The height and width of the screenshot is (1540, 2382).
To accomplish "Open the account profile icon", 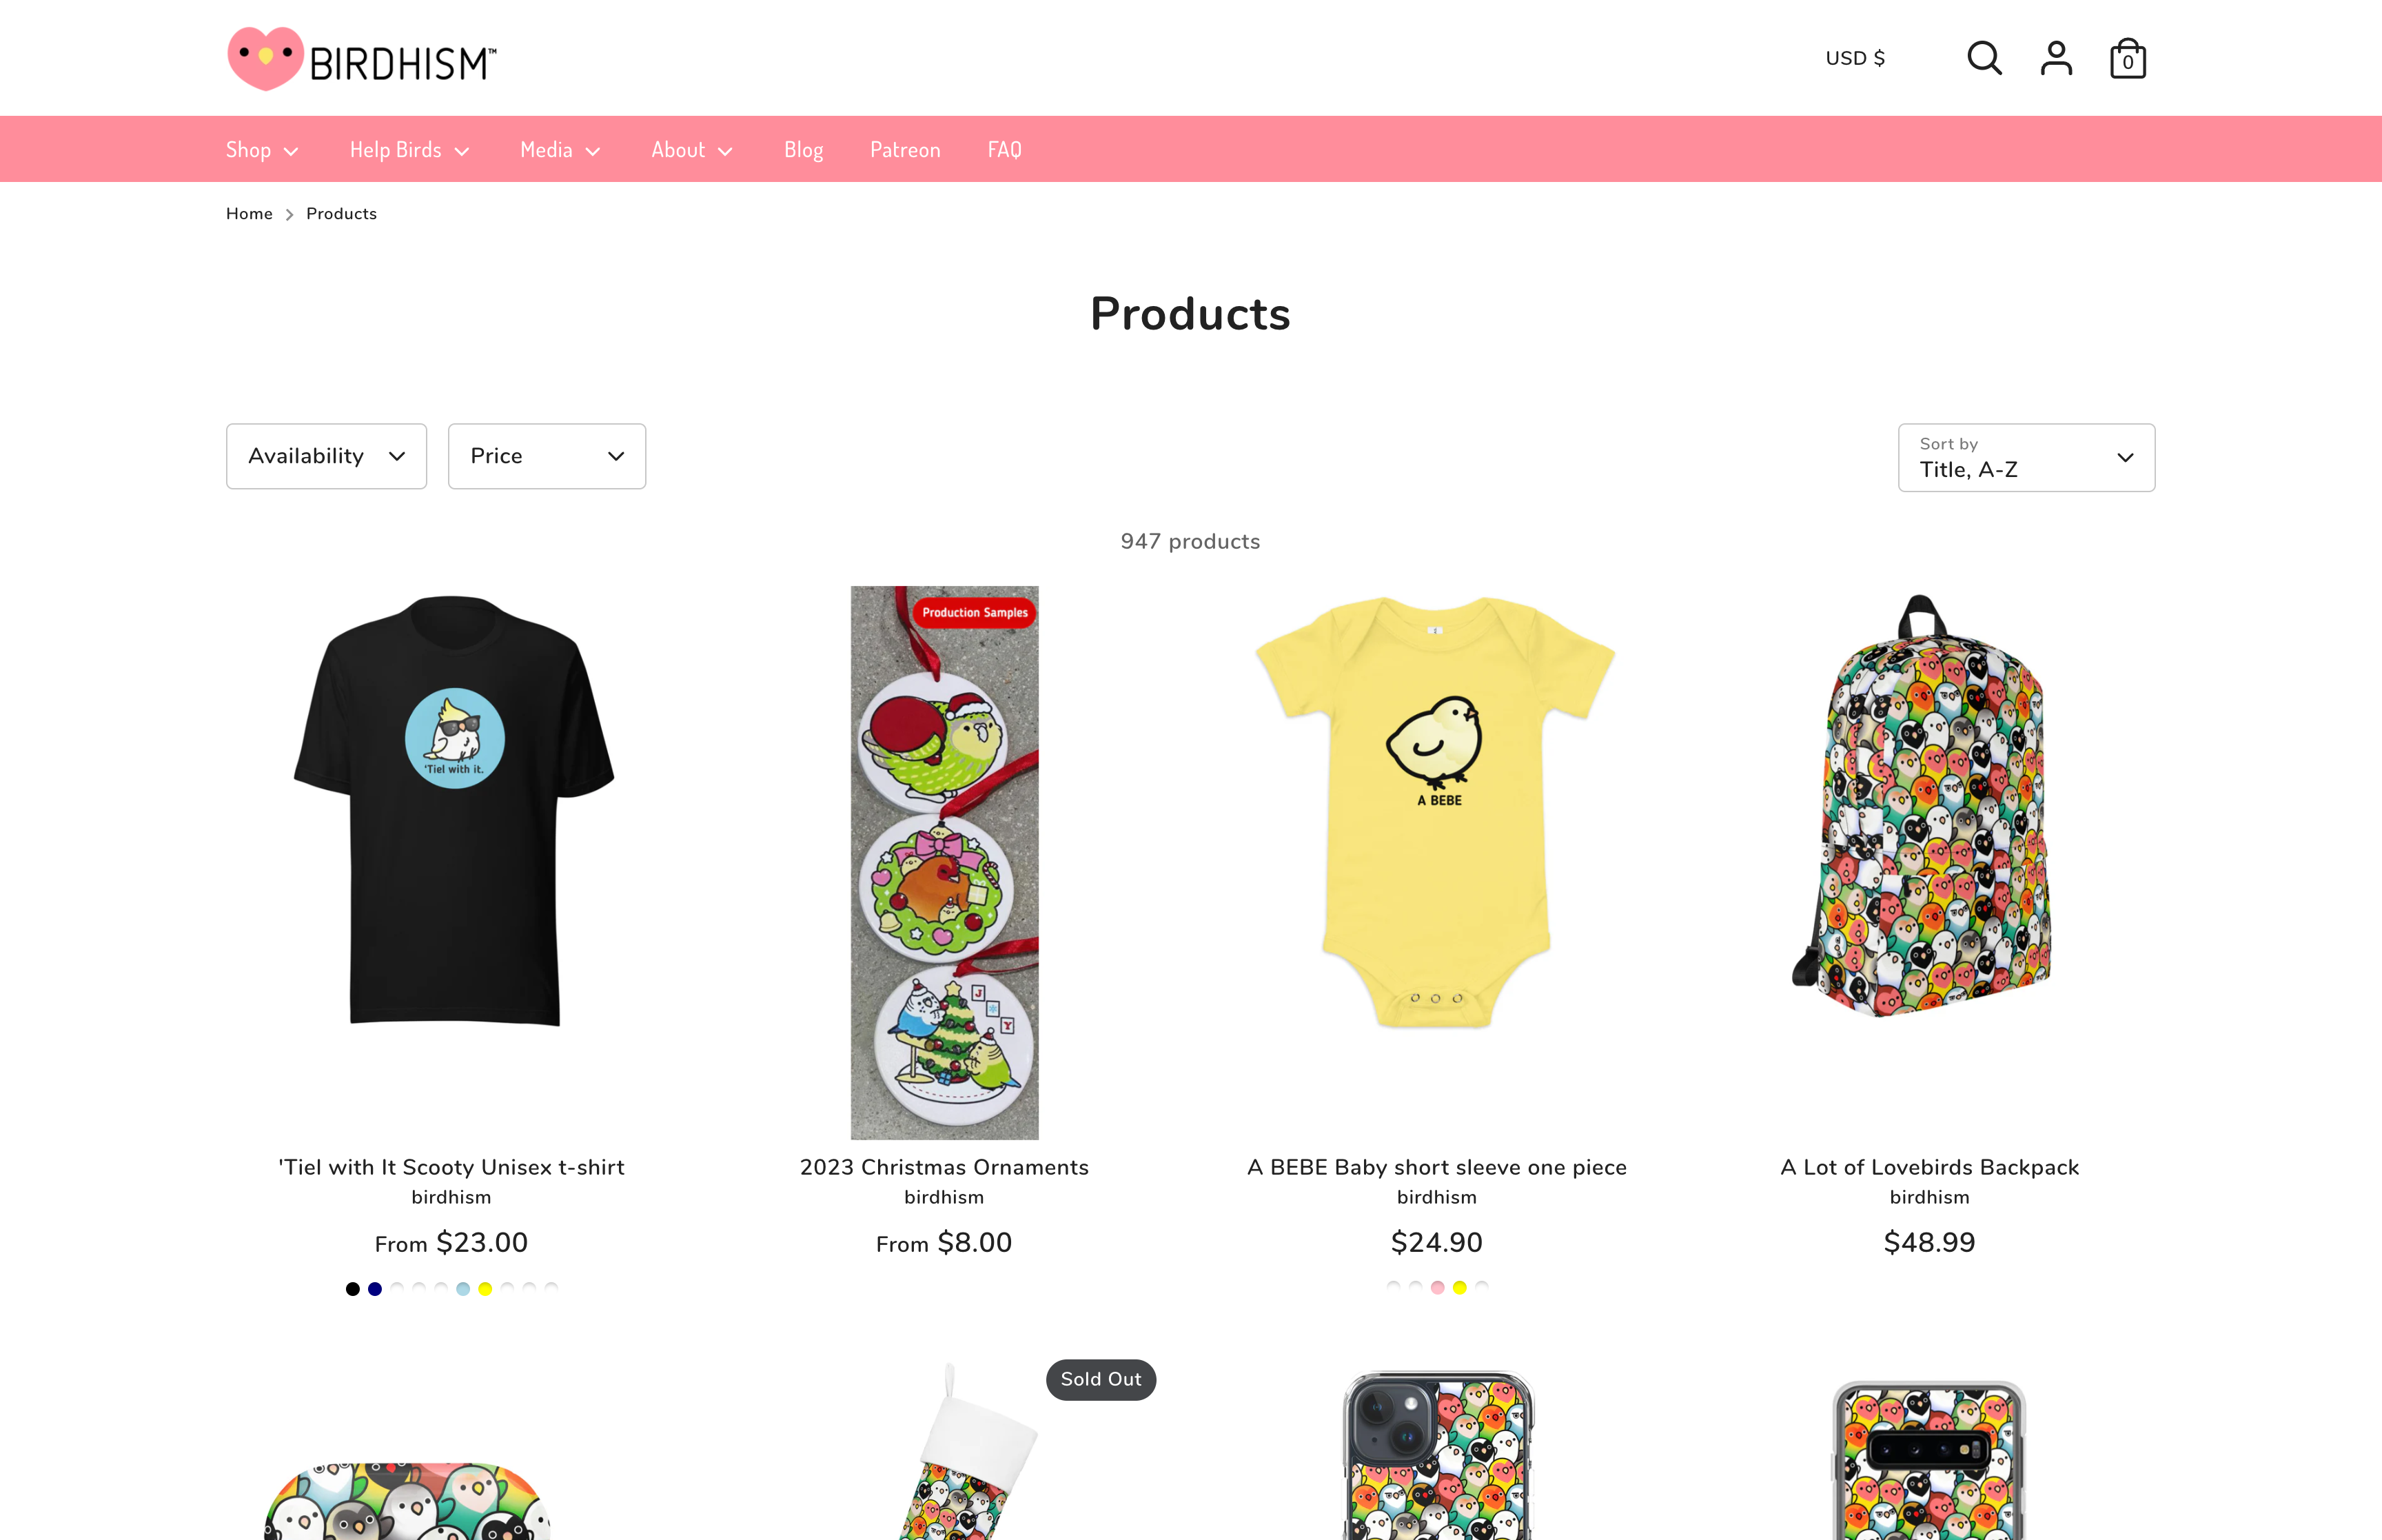I will point(2056,58).
